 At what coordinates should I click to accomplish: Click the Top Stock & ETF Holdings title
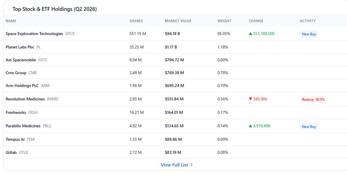click(x=55, y=9)
